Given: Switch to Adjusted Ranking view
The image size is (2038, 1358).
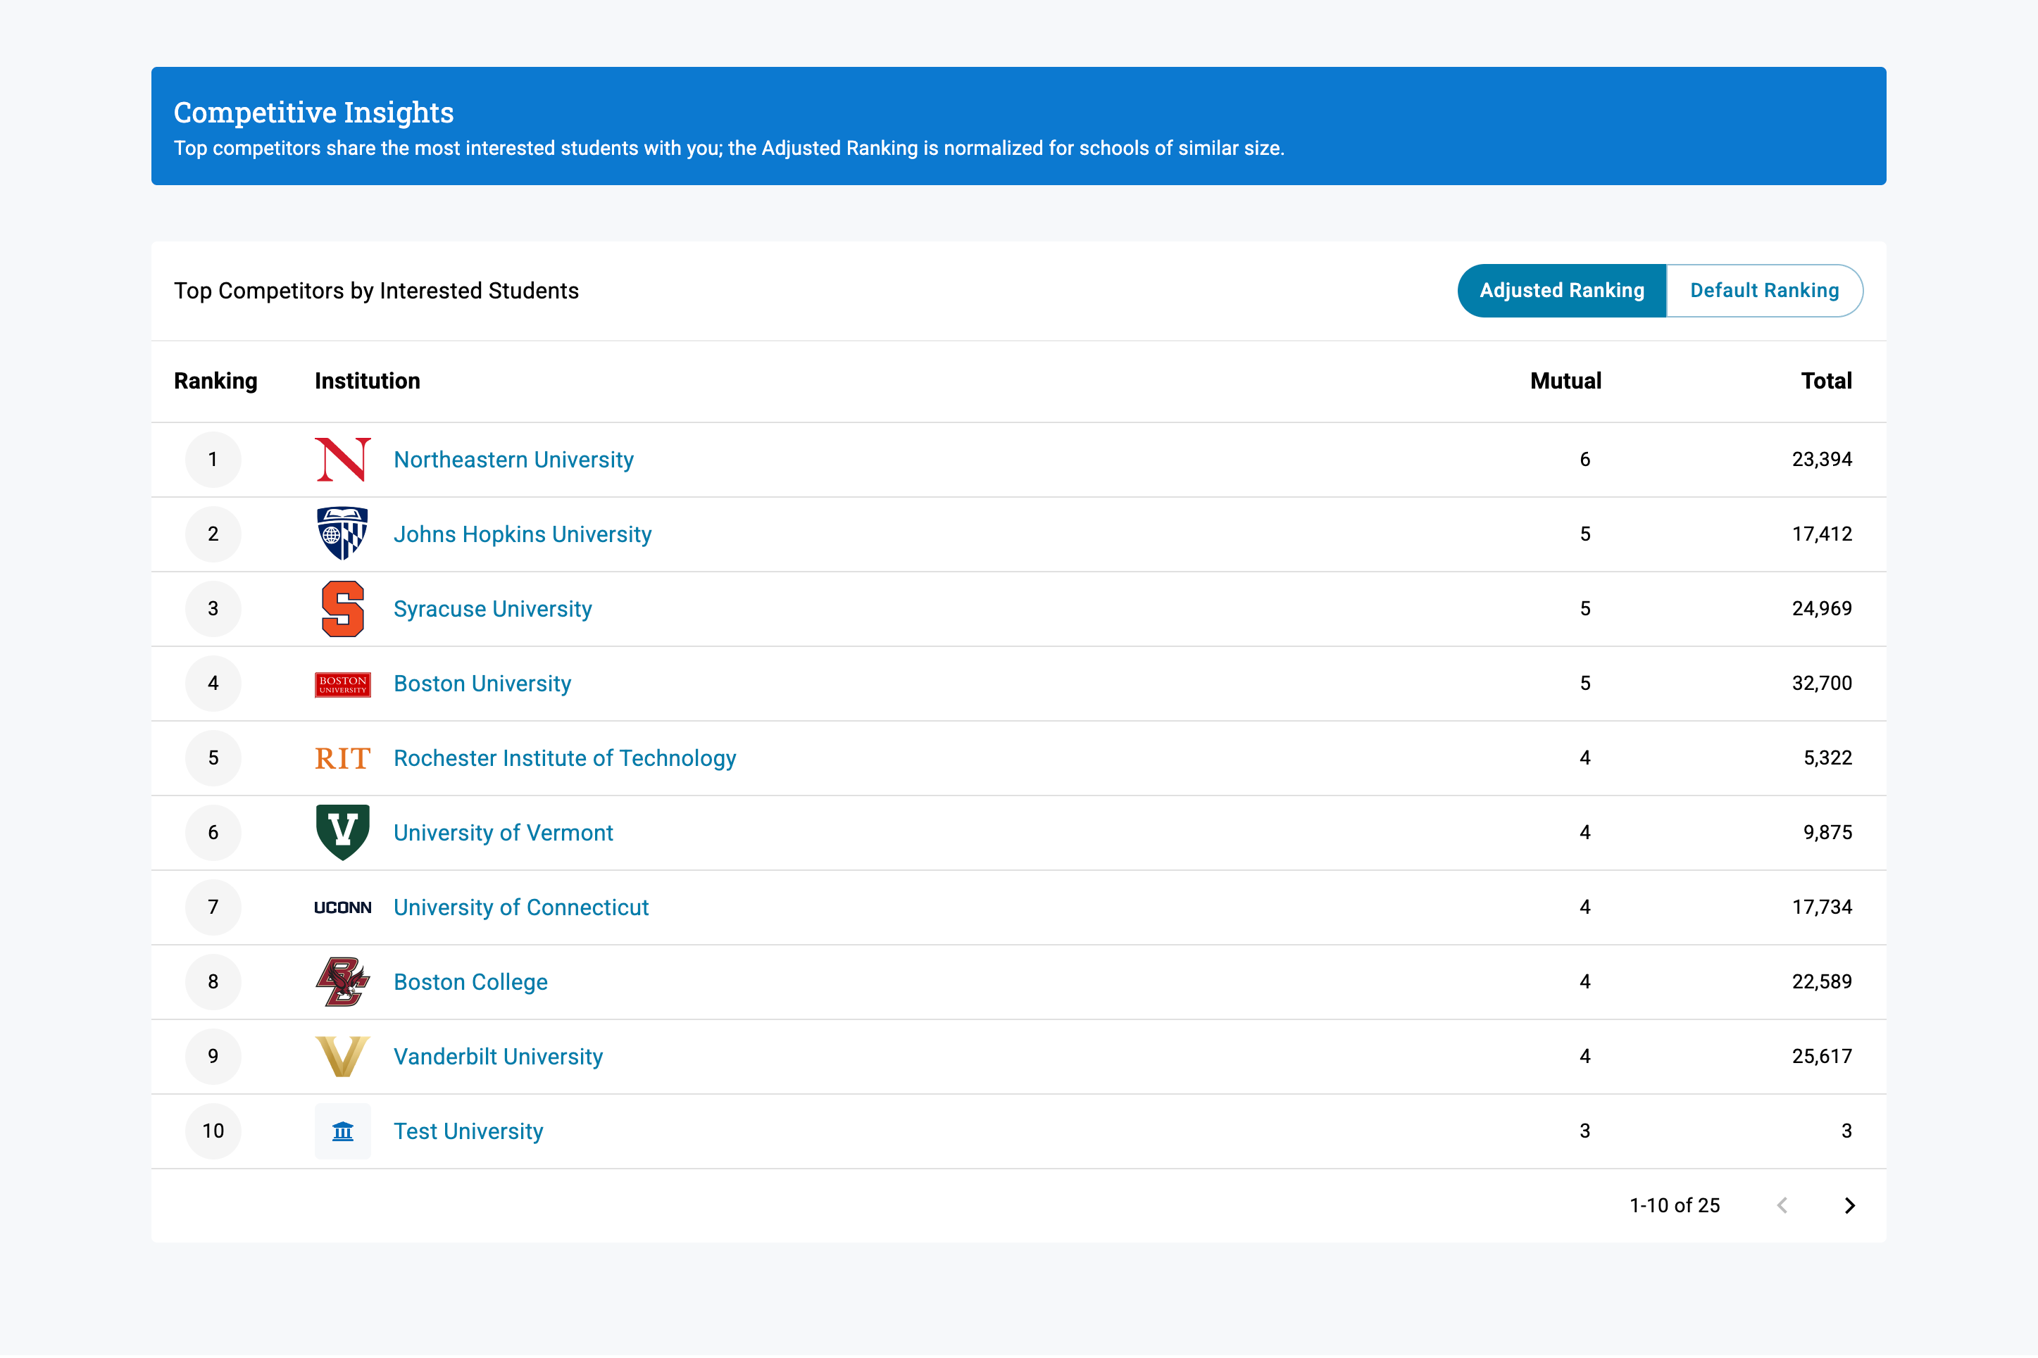Looking at the screenshot, I should [1561, 291].
